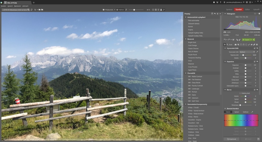
Task: Open Upravit menu
Action: click(x=10, y=6)
